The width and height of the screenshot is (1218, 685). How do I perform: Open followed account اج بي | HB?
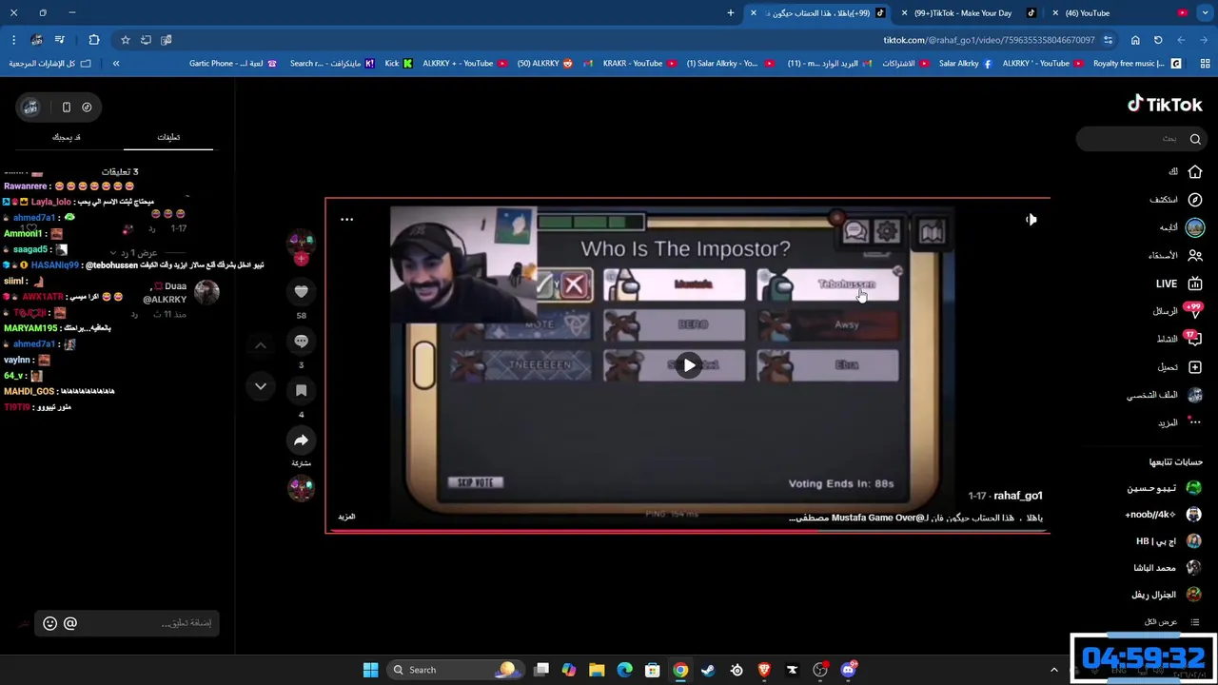[1169, 541]
